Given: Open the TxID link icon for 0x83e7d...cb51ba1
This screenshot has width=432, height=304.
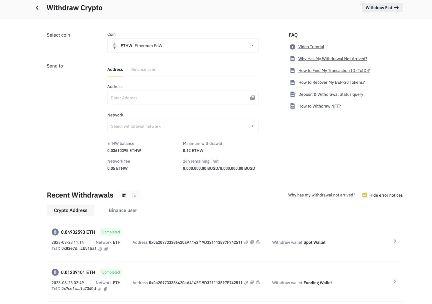Looking at the screenshot, I should click(x=100, y=249).
